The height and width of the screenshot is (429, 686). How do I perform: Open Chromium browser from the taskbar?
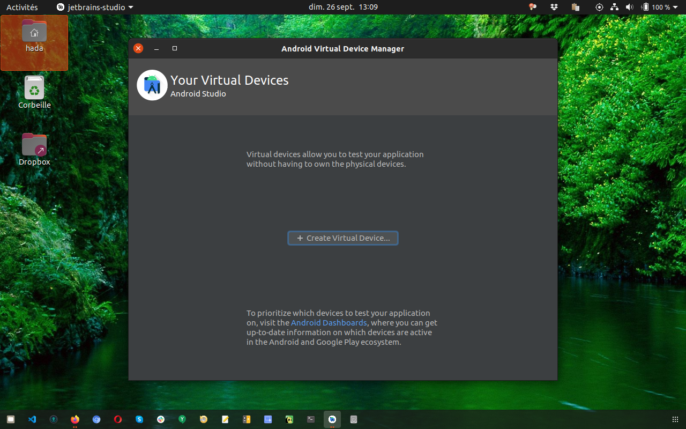point(96,419)
